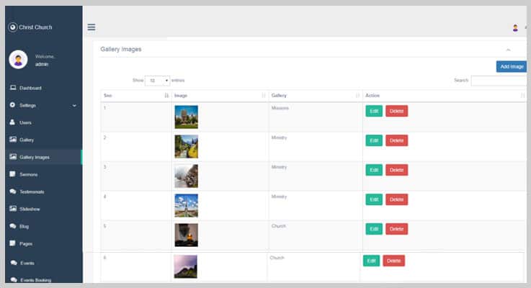This screenshot has height=288, width=531.
Task: Click the Testimonials chat icon
Action: pos(13,192)
